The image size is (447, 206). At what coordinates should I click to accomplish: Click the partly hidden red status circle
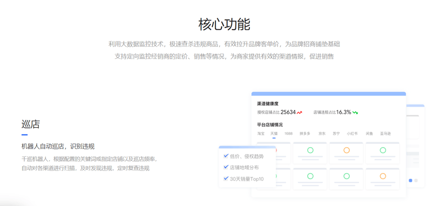[x=276, y=150]
